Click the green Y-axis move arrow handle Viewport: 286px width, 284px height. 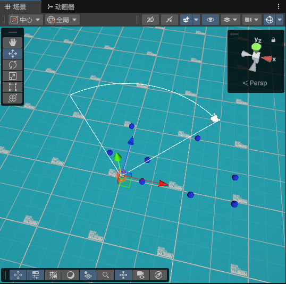click(117, 157)
